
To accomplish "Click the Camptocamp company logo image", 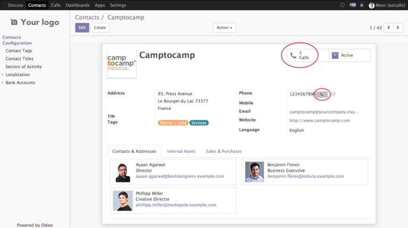I will [x=122, y=63].
